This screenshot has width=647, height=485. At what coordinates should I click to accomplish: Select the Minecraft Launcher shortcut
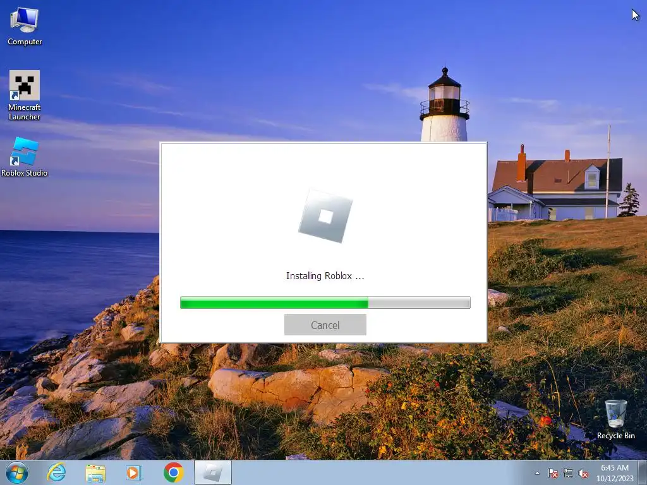[25, 95]
